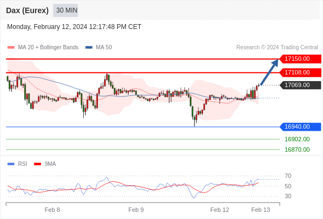The width and height of the screenshot is (323, 219).
Task: Click the Dax (Eurex) title
Action: [x=27, y=10]
